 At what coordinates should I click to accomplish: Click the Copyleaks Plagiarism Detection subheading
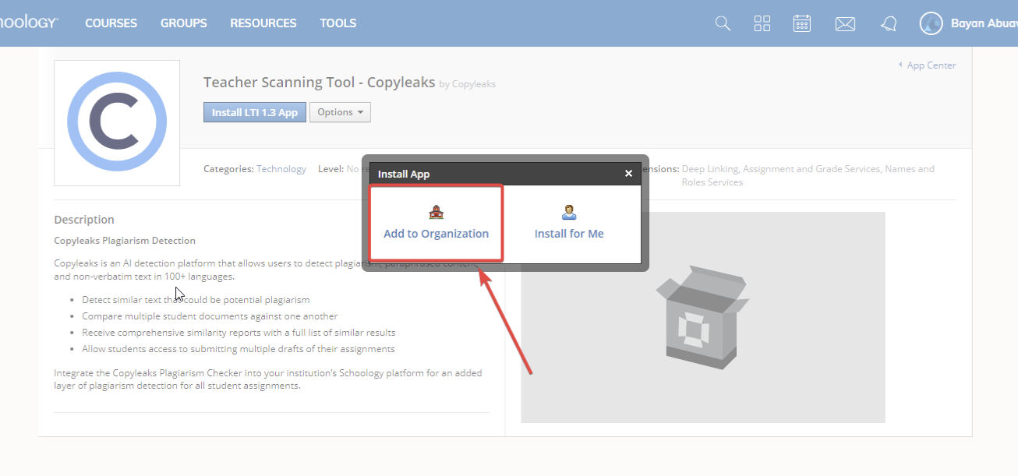[x=125, y=241]
